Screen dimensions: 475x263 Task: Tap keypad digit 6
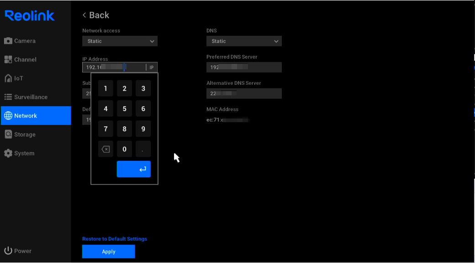[143, 109]
